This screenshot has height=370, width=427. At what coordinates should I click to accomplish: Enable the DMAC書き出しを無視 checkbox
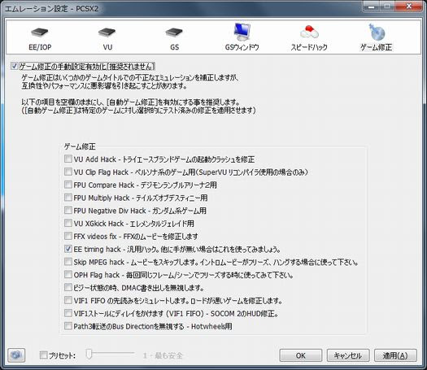(x=68, y=288)
